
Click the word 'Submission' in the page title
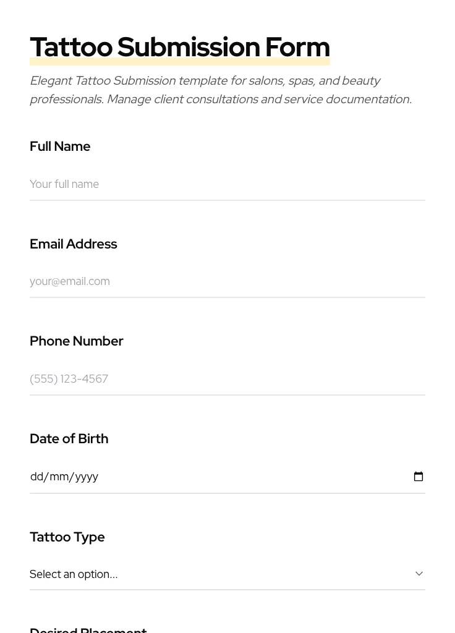tap(189, 48)
